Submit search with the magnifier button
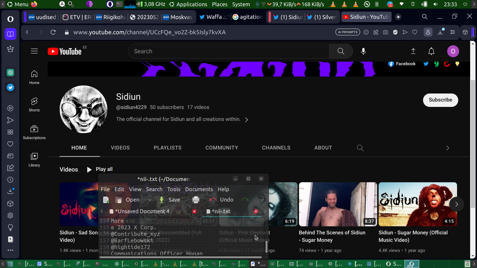Viewport: 477px width, 268px height. pyautogui.click(x=341, y=51)
